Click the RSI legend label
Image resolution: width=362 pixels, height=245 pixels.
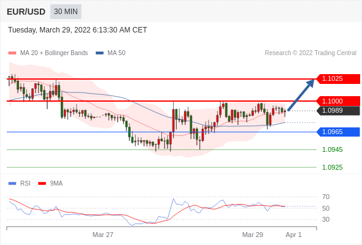click(25, 184)
